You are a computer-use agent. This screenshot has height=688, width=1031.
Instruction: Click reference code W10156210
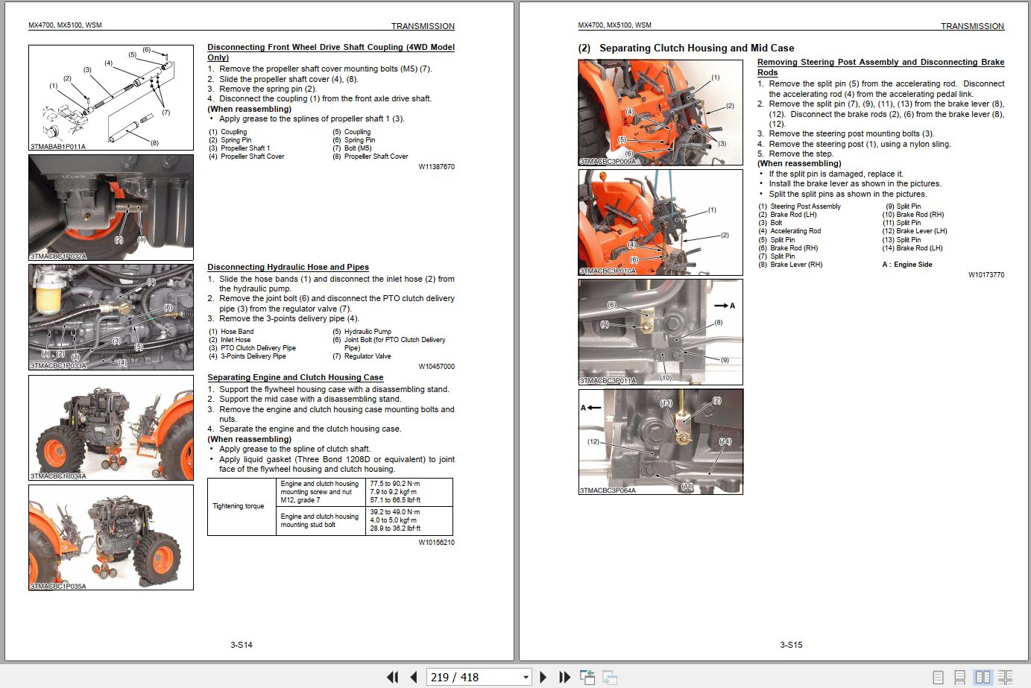[x=436, y=543]
